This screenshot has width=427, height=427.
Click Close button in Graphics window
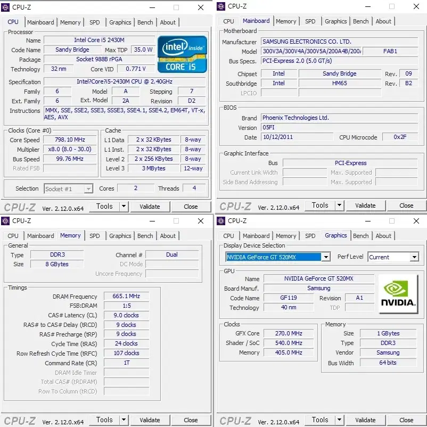406,420
